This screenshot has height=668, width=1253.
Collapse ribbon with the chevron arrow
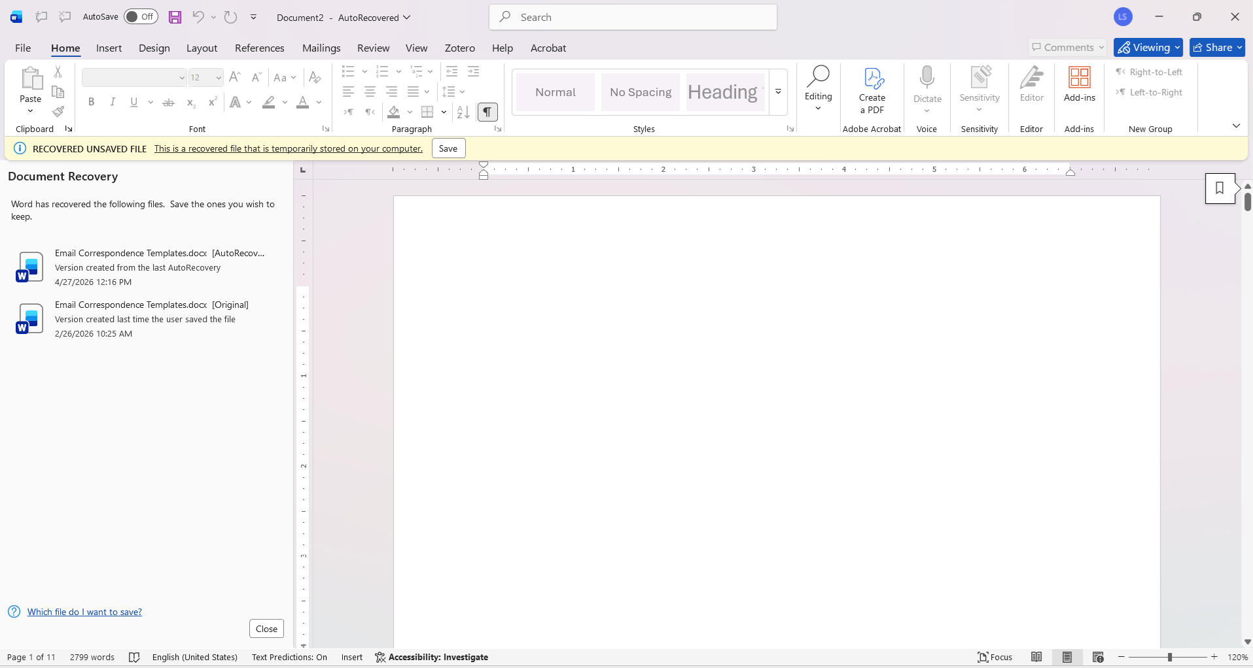click(1236, 125)
